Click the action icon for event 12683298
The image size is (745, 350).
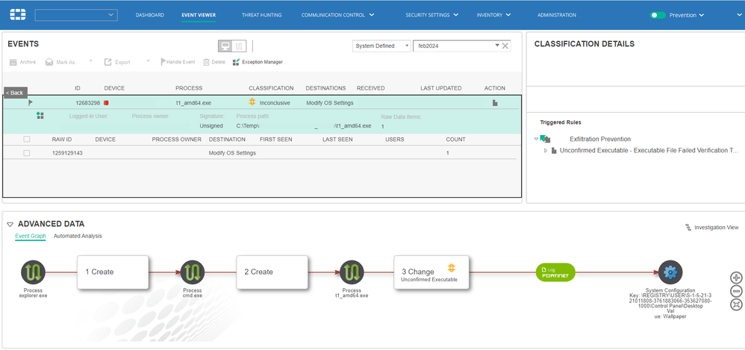[x=494, y=103]
